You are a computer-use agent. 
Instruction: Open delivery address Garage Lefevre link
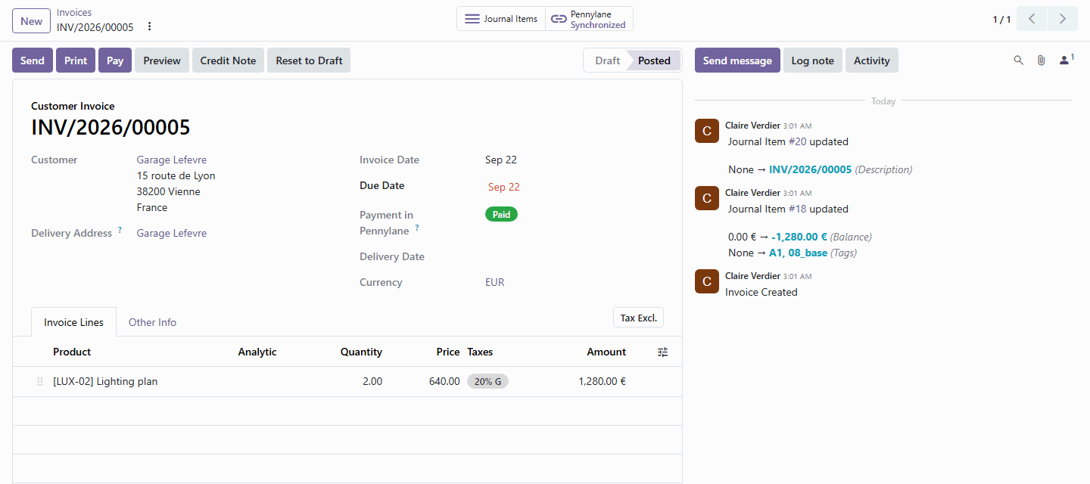coord(172,233)
